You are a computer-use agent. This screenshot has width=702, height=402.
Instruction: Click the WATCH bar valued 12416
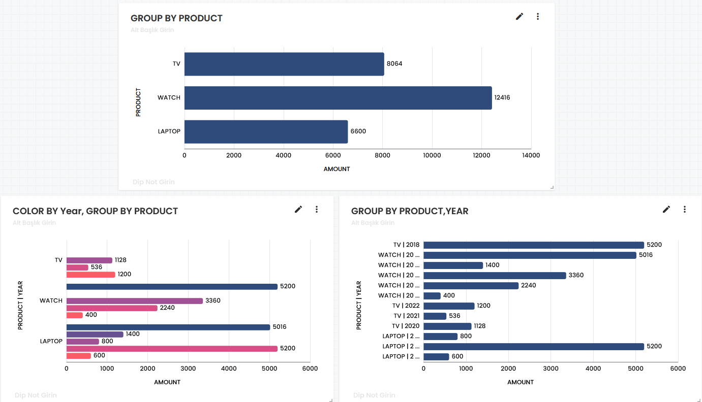point(338,98)
